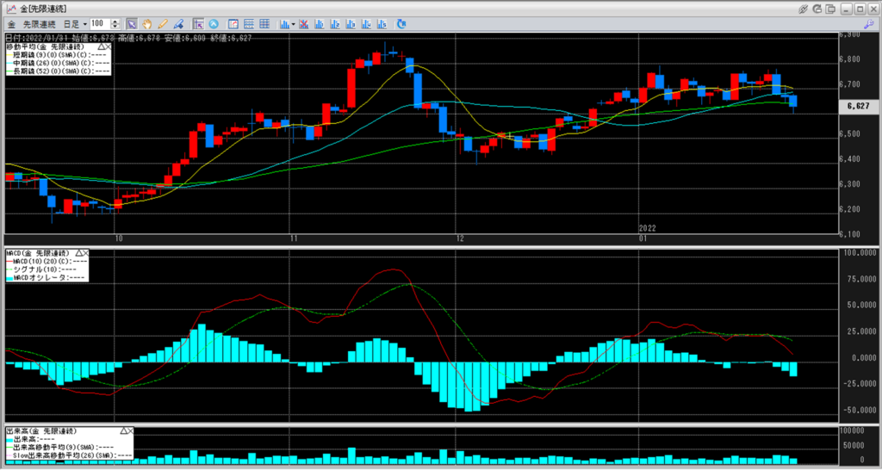Toggle the horizontal list display icon

[248, 23]
